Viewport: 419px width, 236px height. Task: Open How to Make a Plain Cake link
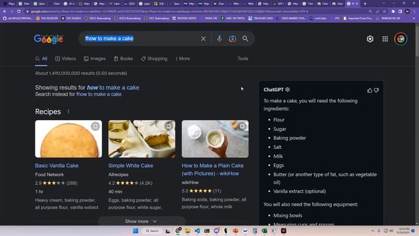212,169
